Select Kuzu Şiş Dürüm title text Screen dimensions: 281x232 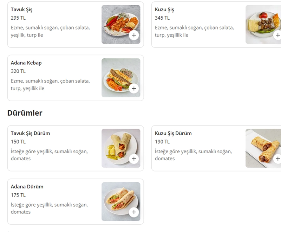coord(173,133)
